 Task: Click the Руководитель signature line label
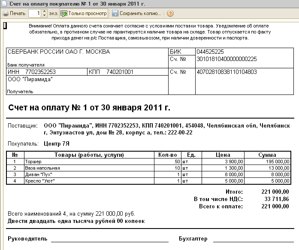coord(27,239)
